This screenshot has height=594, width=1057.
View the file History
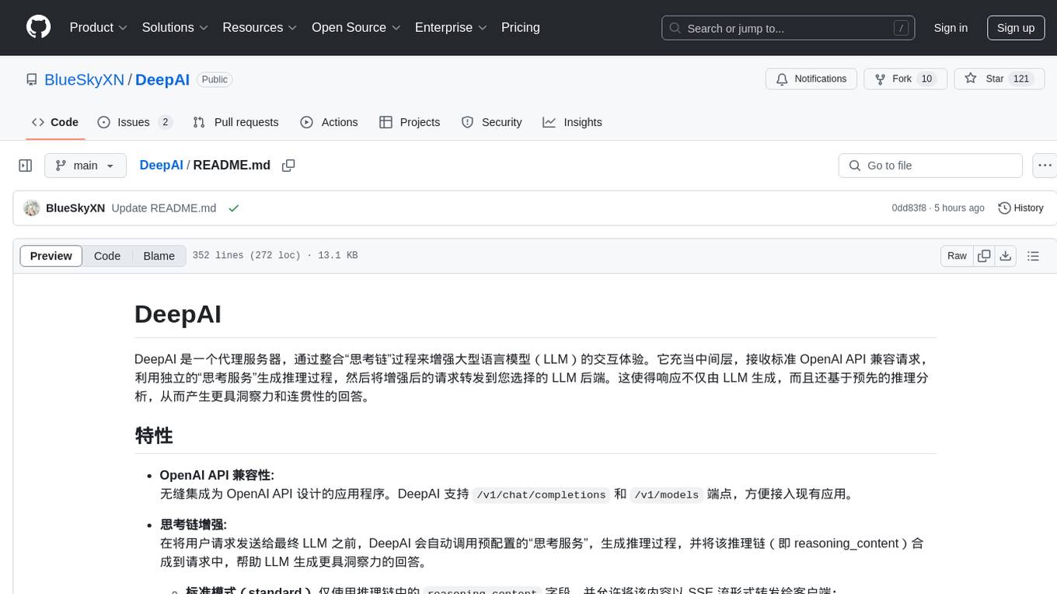[1020, 208]
